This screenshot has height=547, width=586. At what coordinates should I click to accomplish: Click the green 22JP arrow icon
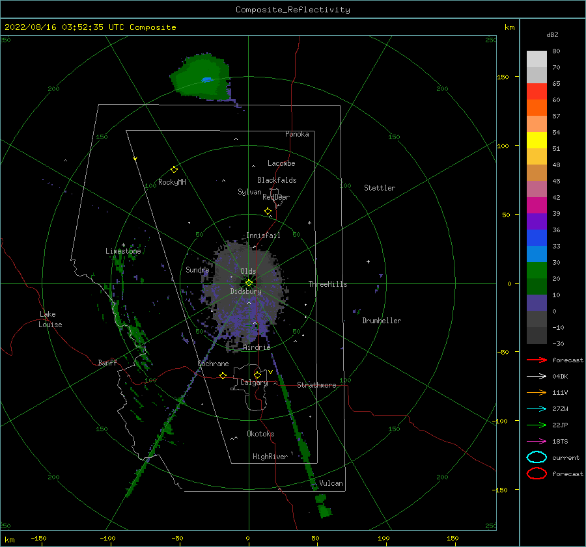[x=537, y=425]
